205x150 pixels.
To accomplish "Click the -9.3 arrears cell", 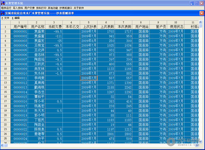I will 54,59.
